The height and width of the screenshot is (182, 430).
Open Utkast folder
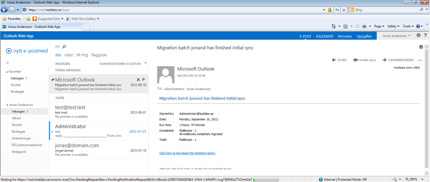(16, 118)
